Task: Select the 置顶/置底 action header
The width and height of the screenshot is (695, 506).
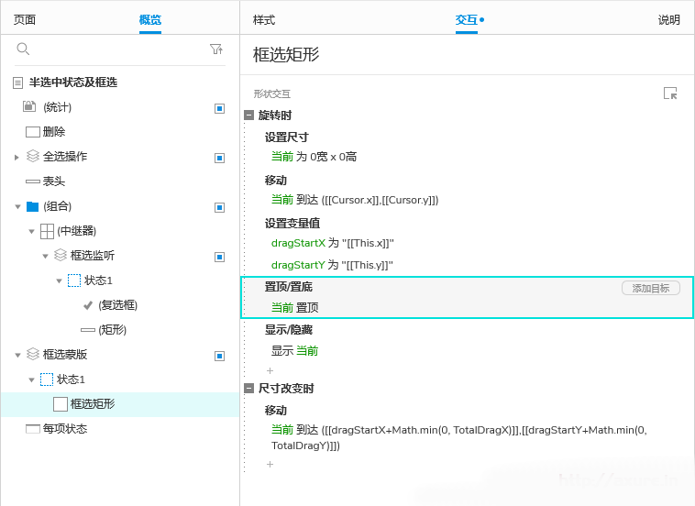Action: point(289,287)
